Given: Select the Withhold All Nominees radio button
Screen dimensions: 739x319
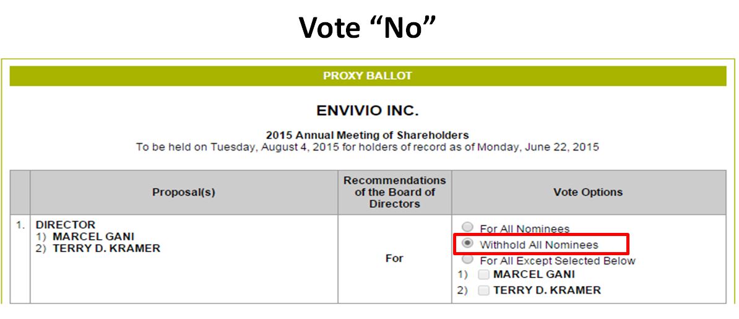Looking at the screenshot, I should [x=468, y=243].
